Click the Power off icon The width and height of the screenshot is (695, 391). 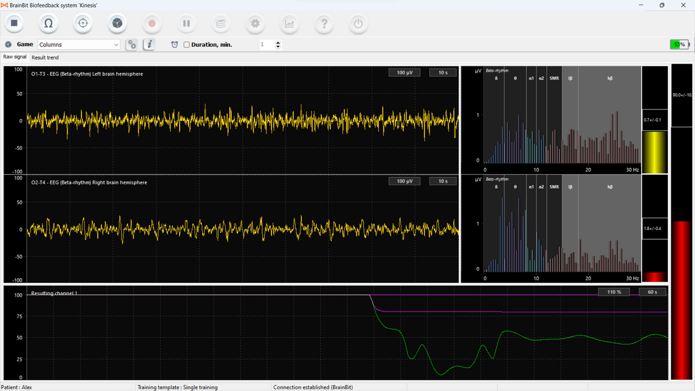point(358,23)
